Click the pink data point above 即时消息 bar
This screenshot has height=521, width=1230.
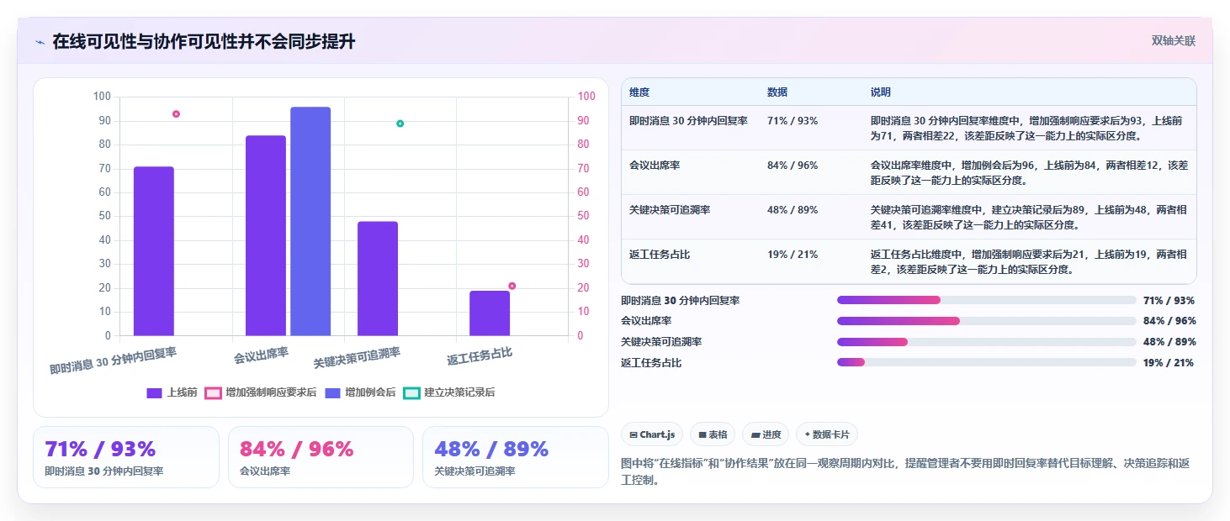pos(176,113)
